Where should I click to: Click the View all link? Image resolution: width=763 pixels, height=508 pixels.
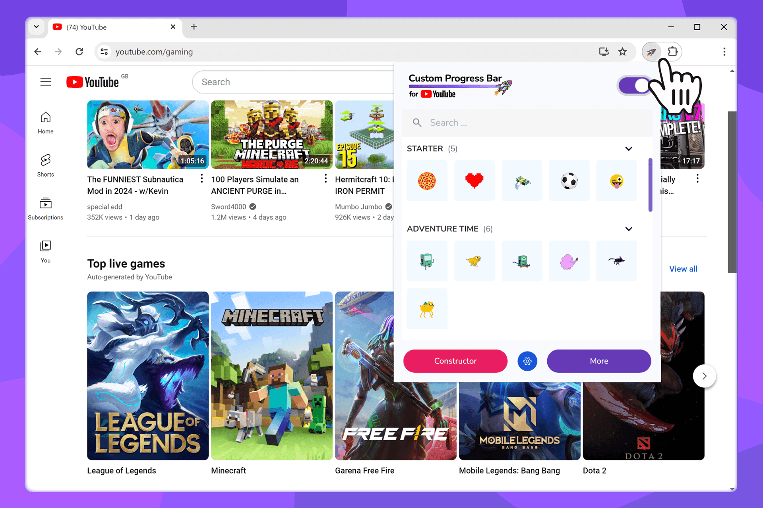683,269
